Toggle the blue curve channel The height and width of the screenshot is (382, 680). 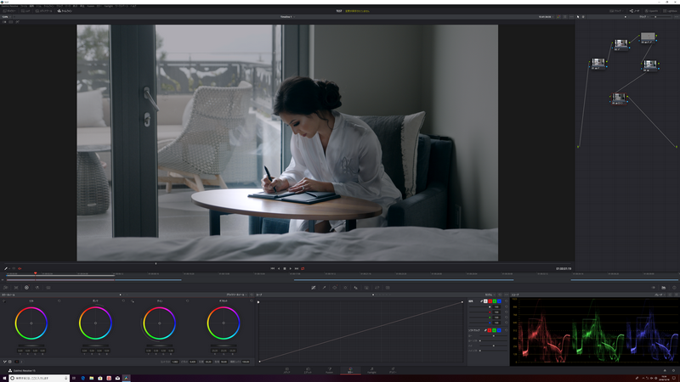click(499, 301)
